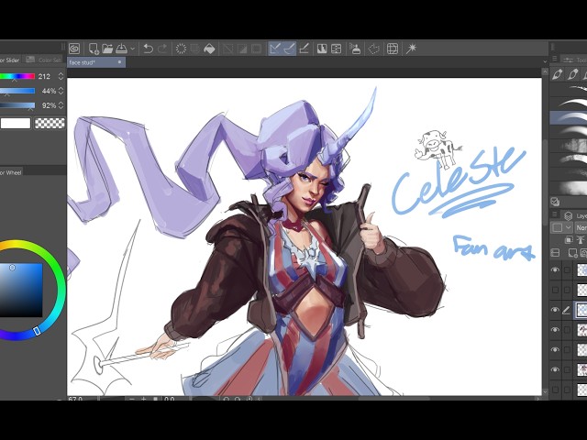Screen dimensions: 587x440
Task: Switch to the Color Set tab
Action: [44, 60]
